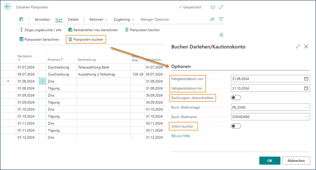The width and height of the screenshot is (316, 170).
Task: Click Weniger Optionen
Action: click(155, 19)
